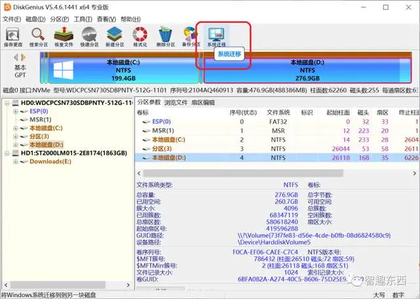This screenshot has width=420, height=299.
Task: Select MSR(1) in the disk tree
Action: point(40,119)
